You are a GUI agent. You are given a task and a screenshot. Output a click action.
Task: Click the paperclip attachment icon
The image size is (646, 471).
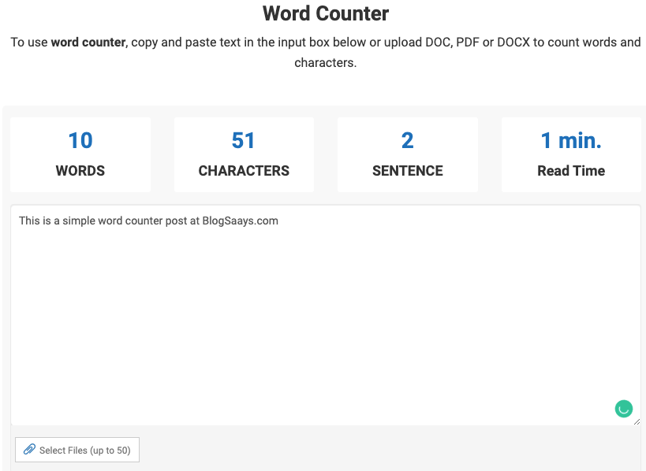(x=29, y=450)
